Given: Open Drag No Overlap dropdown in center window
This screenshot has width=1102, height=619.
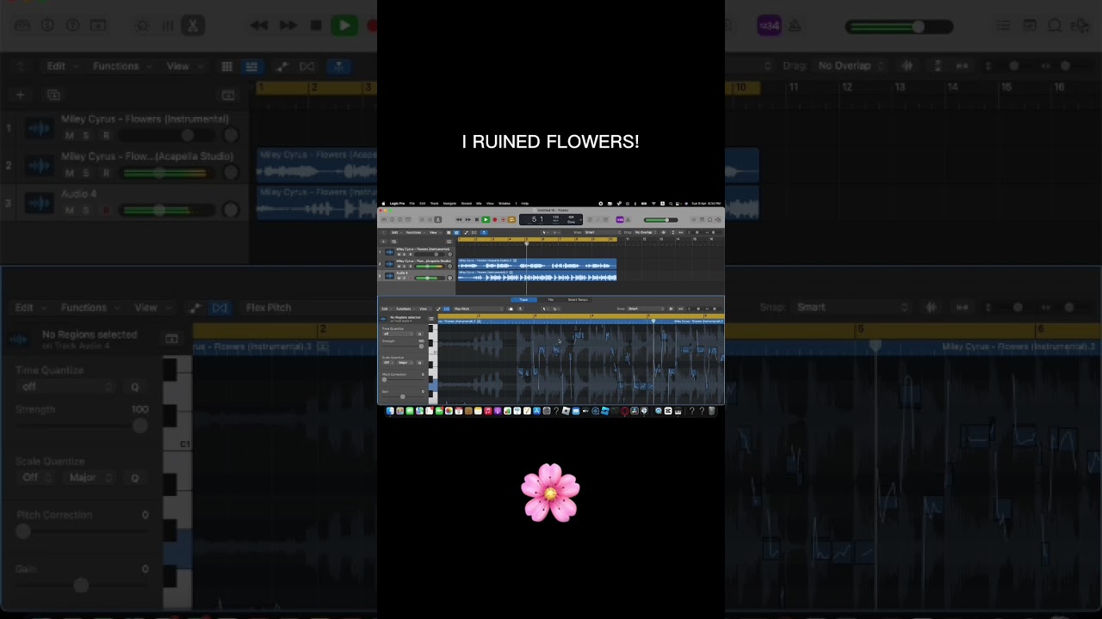Looking at the screenshot, I should coord(647,232).
